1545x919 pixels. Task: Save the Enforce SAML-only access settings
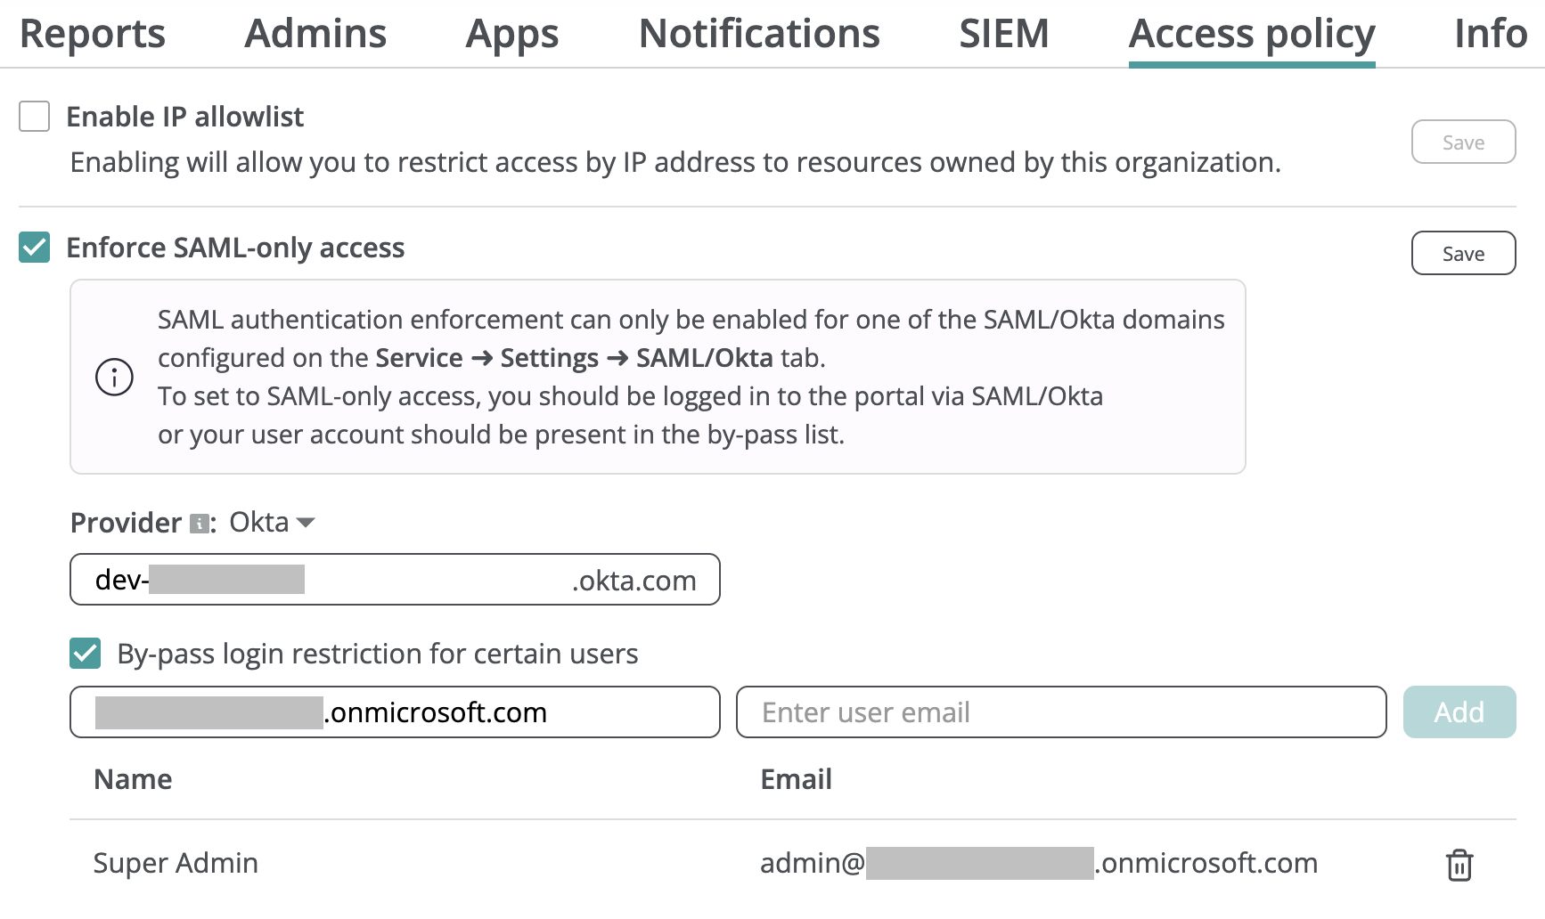point(1463,253)
